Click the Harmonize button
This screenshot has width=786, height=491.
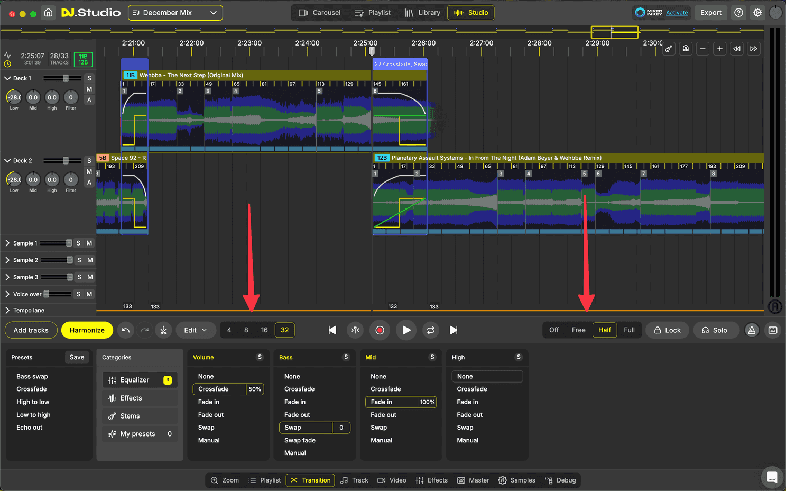click(87, 330)
